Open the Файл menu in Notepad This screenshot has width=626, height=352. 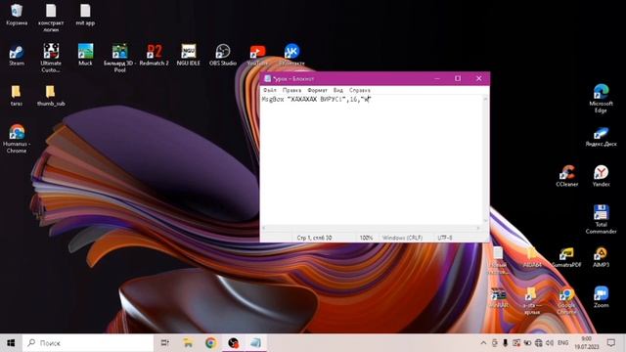[270, 90]
